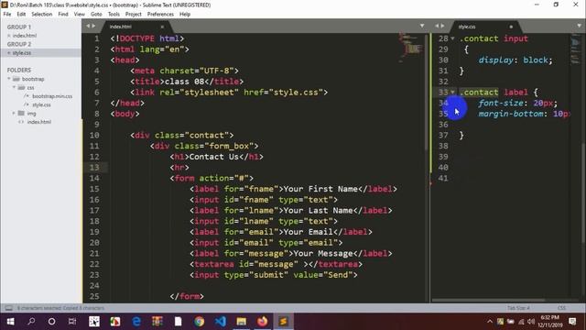Click value="Send" on line 23
Viewport: 586px width, 330px height.
[323, 275]
